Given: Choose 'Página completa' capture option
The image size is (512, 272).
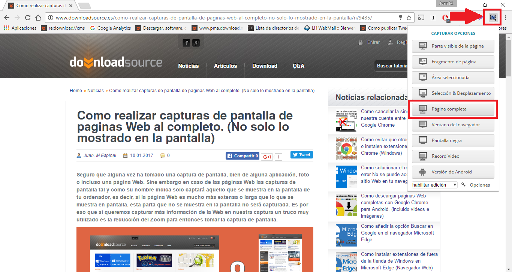Looking at the screenshot, I should click(453, 109).
